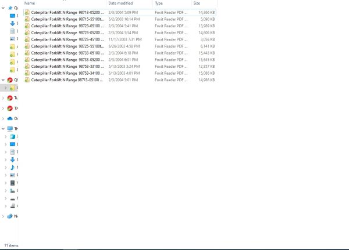
Task: Select file Caterpillar Forklift N Range 98753-33100
Action: point(67,66)
